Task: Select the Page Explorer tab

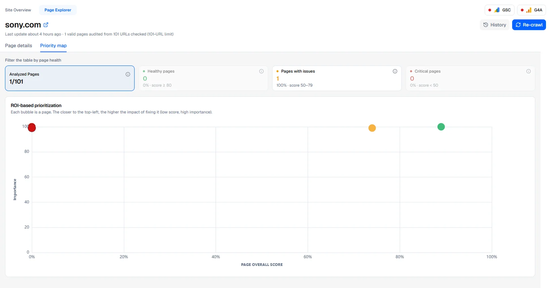Action: 58,10
